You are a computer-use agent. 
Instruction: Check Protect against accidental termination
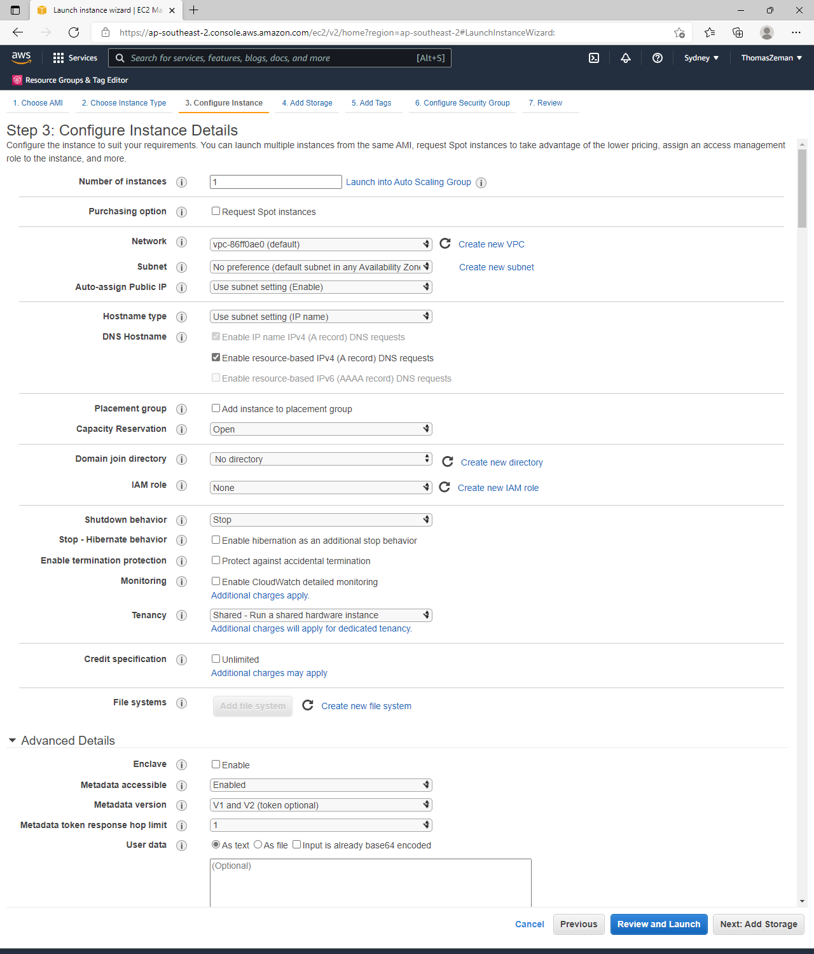click(216, 560)
